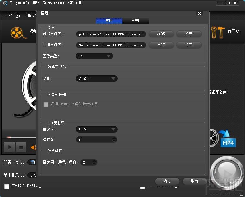Toggle the copy folder structure checkbox
The width and height of the screenshot is (245, 197).
pyautogui.click(x=7, y=186)
